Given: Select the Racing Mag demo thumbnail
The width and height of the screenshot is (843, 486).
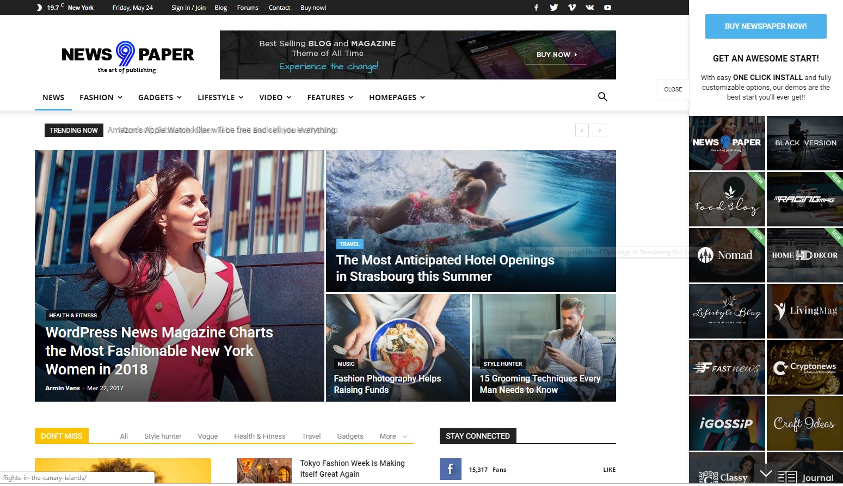Looking at the screenshot, I should (805, 199).
